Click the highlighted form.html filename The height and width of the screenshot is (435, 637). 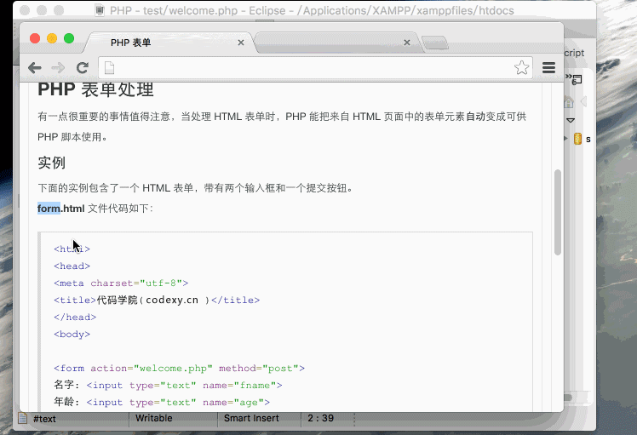click(61, 209)
